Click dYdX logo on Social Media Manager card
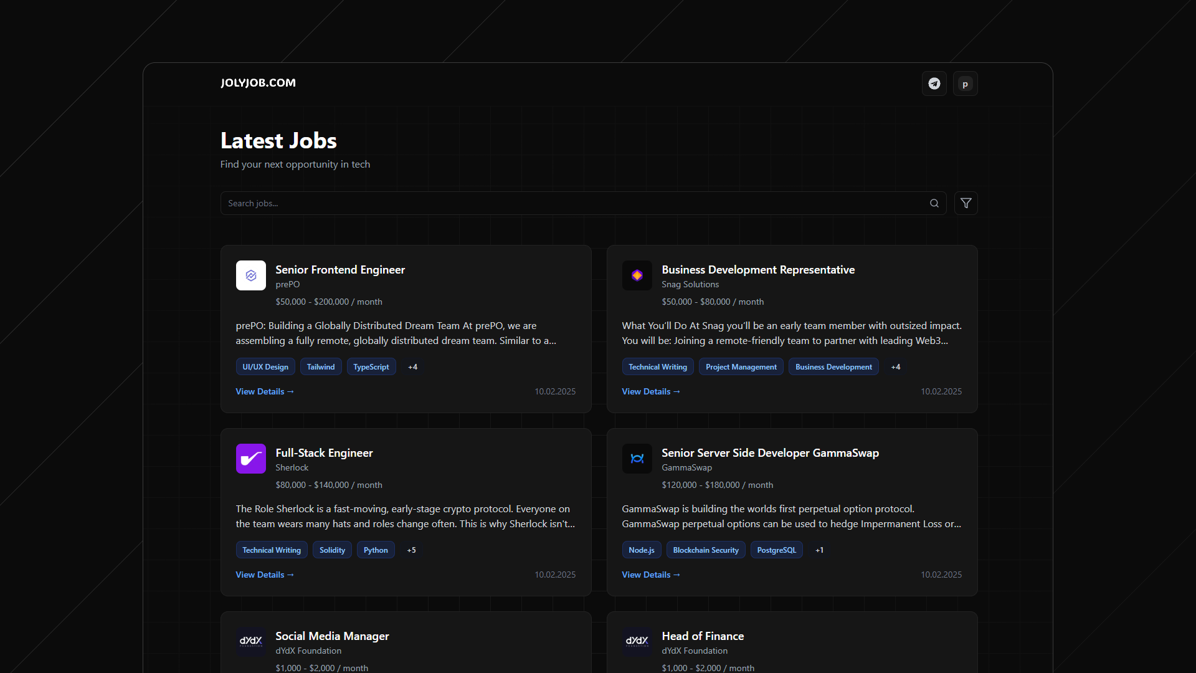 (x=250, y=642)
